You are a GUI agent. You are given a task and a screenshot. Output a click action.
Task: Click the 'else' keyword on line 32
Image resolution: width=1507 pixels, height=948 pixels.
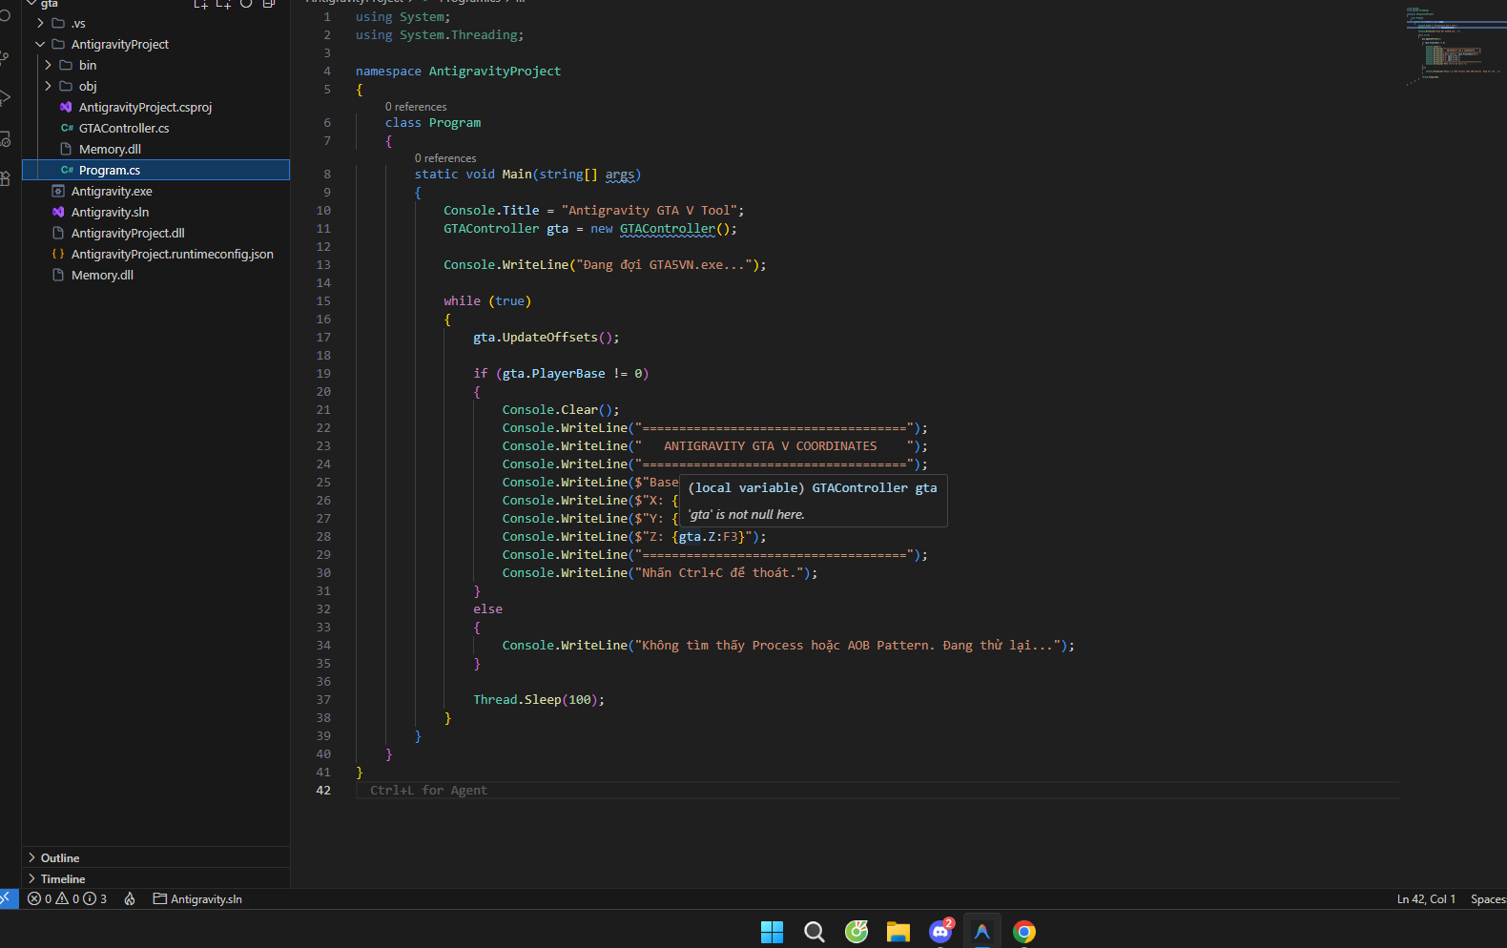(x=487, y=609)
